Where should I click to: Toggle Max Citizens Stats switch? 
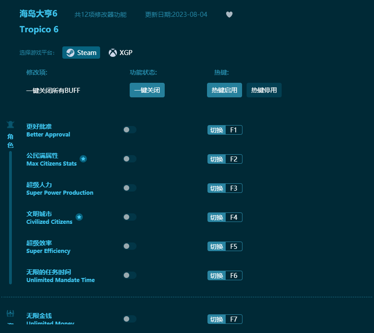tap(130, 159)
